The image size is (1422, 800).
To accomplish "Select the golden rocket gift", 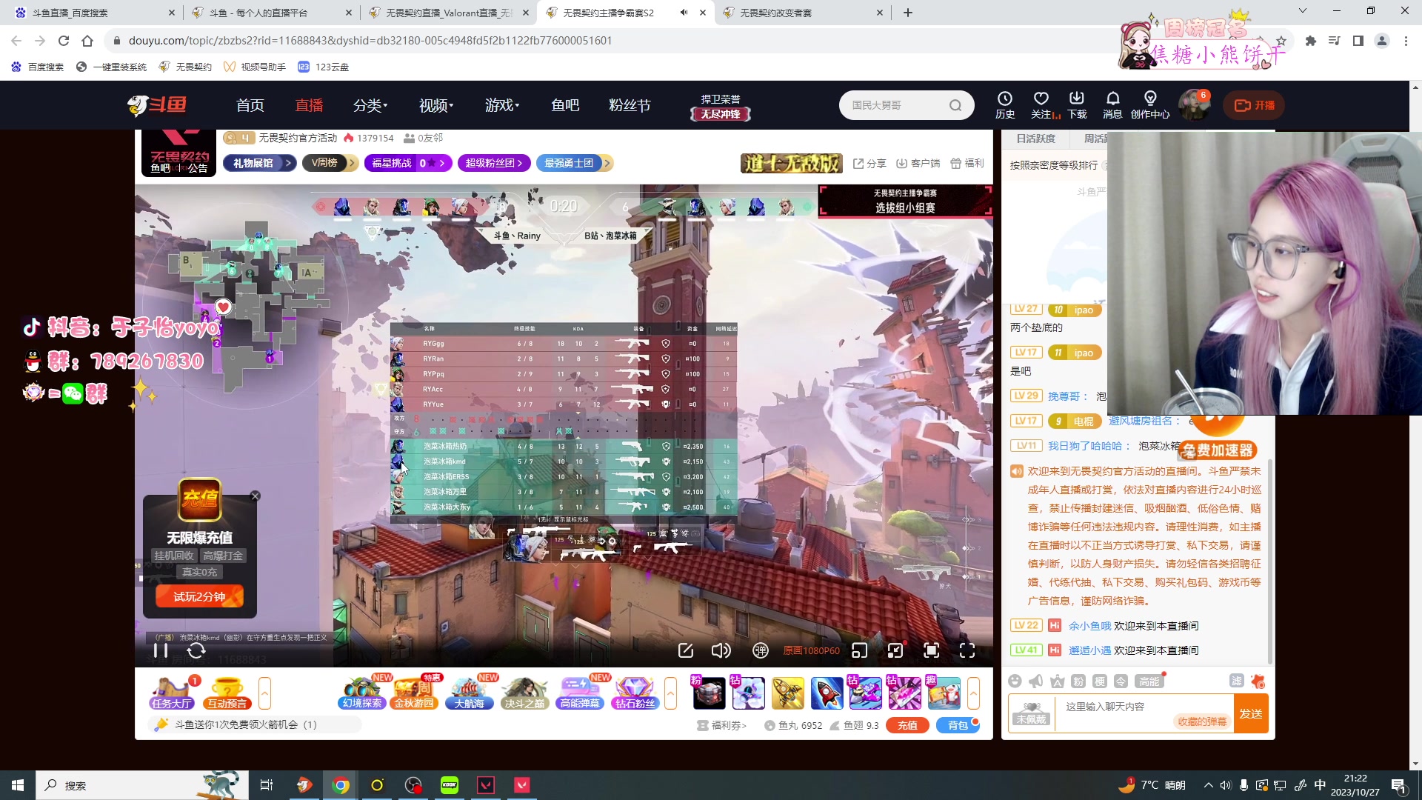I will [x=787, y=693].
